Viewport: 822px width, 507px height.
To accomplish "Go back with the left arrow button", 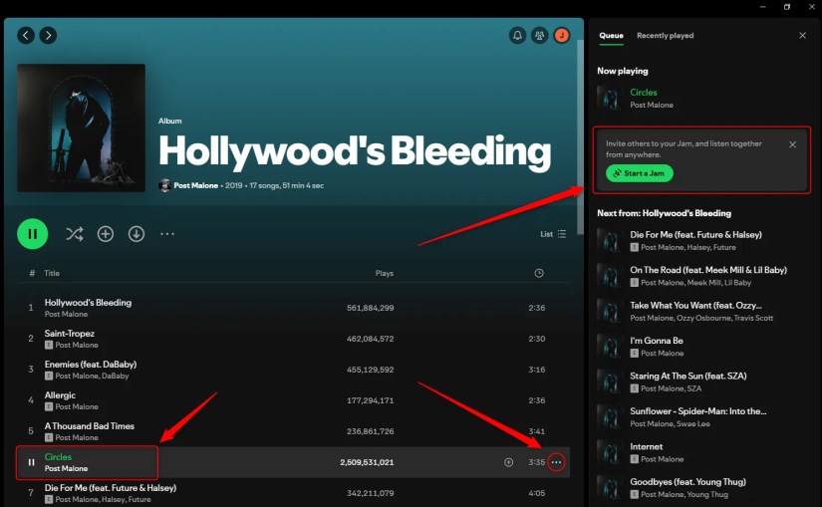I will 26,35.
